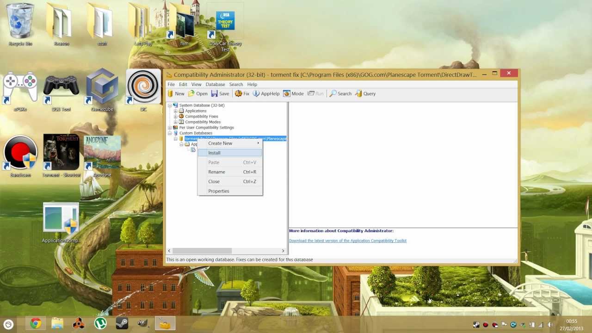Screen dimensions: 592x333
Task: Choose Properties in the context menu
Action: tap(230, 191)
